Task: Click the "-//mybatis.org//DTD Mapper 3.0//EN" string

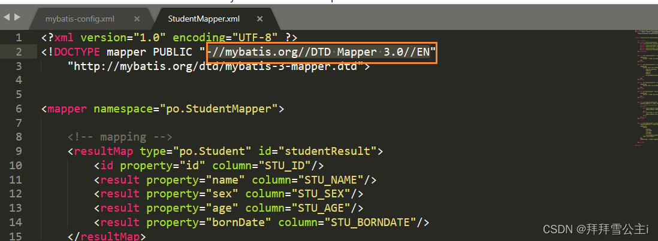Action: point(318,52)
